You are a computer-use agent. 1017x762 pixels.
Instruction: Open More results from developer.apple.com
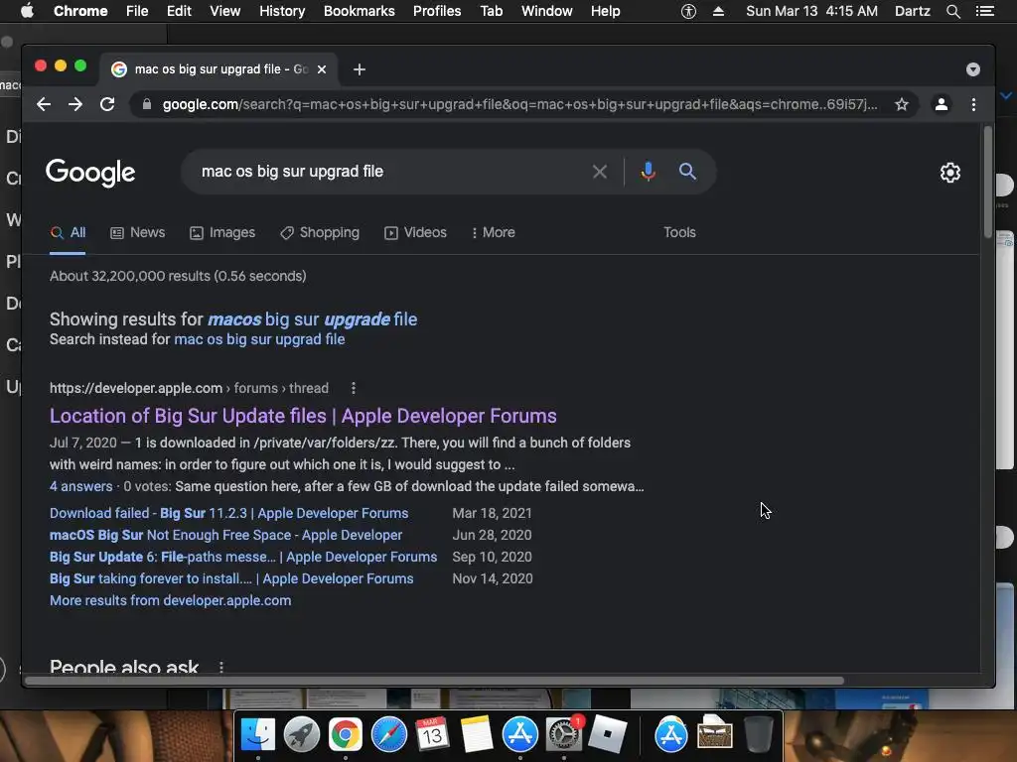171,600
